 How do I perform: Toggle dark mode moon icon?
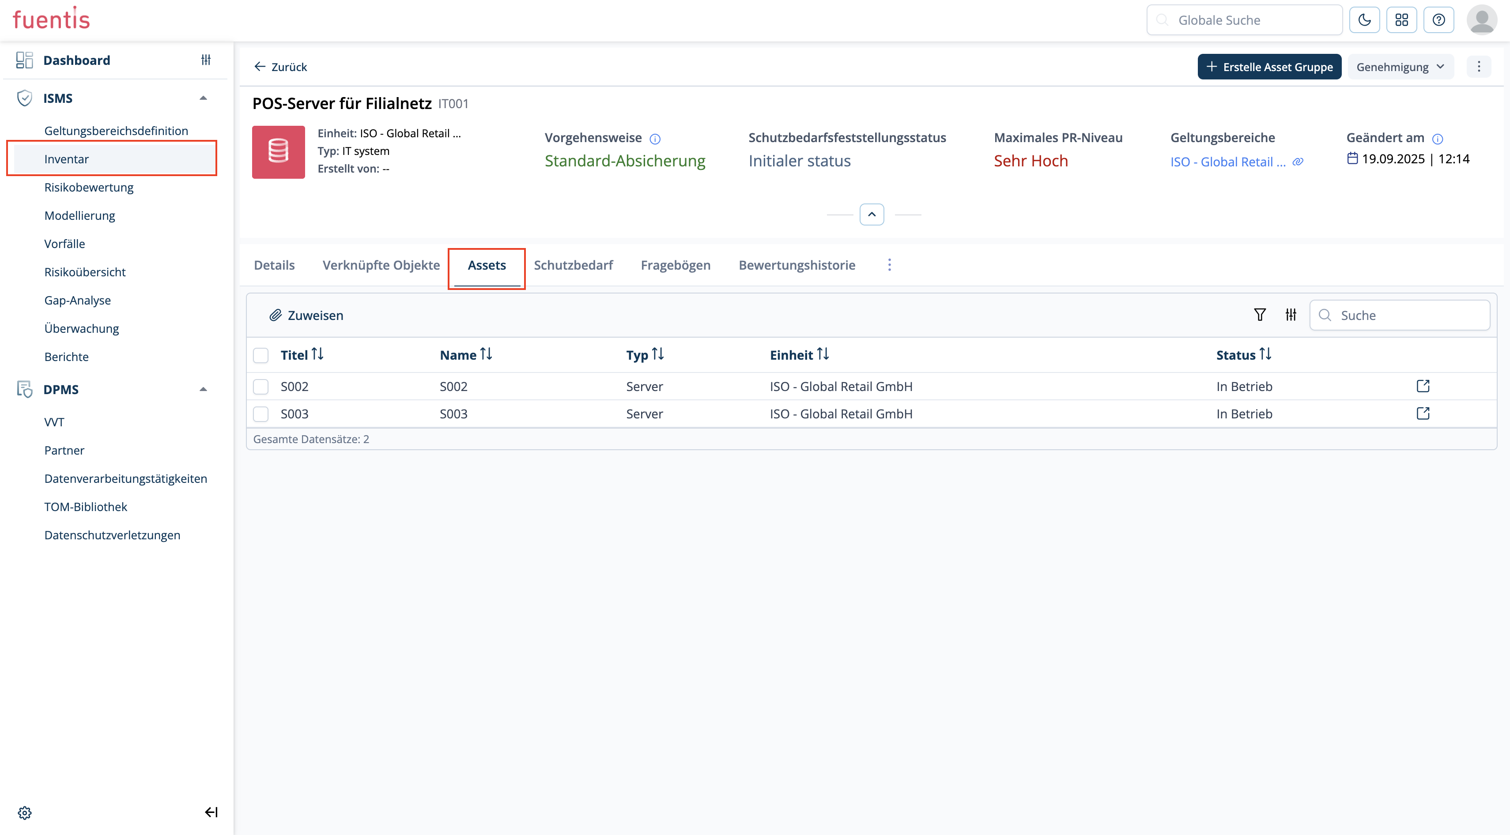(x=1364, y=20)
